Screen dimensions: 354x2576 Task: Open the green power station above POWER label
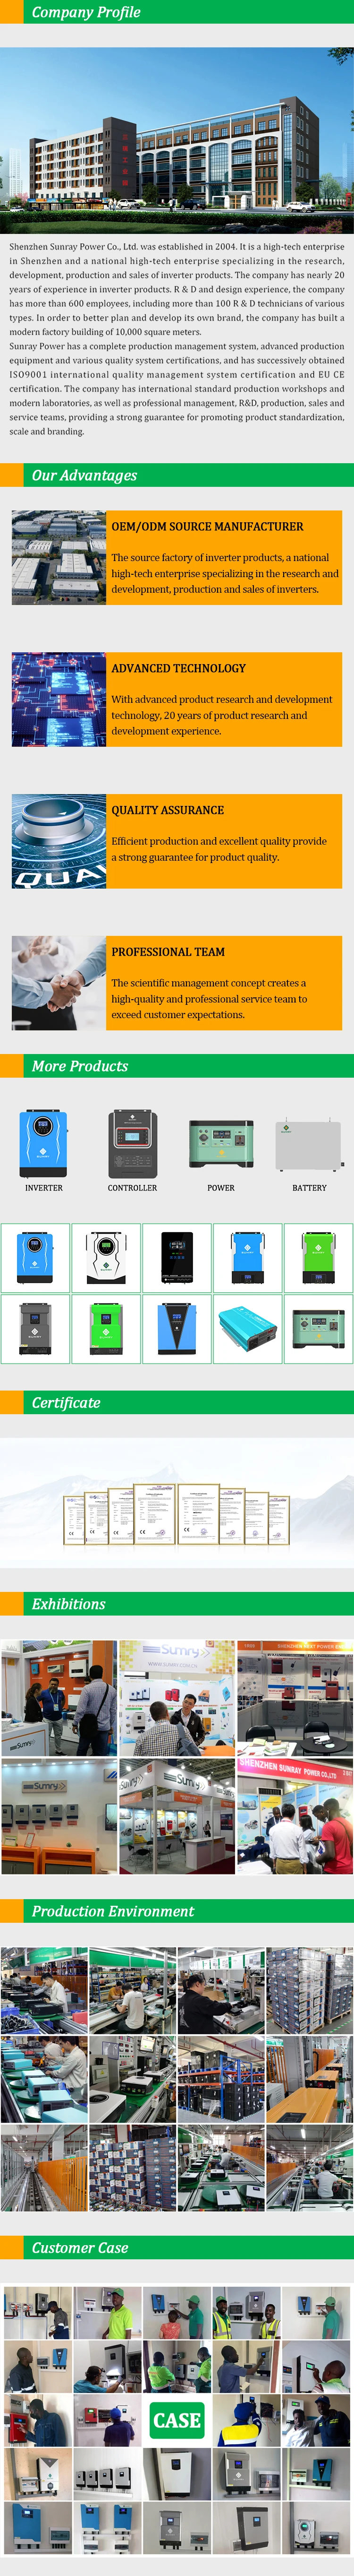(221, 1144)
